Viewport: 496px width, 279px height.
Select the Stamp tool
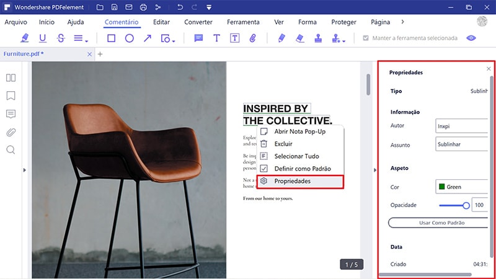tap(318, 38)
